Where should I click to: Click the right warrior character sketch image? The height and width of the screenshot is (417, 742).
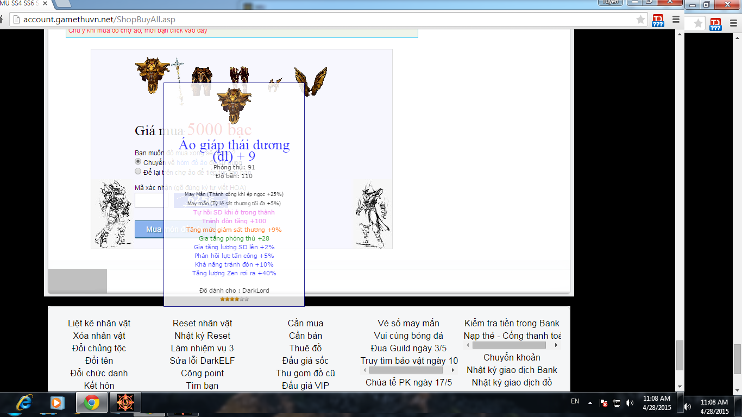click(372, 214)
